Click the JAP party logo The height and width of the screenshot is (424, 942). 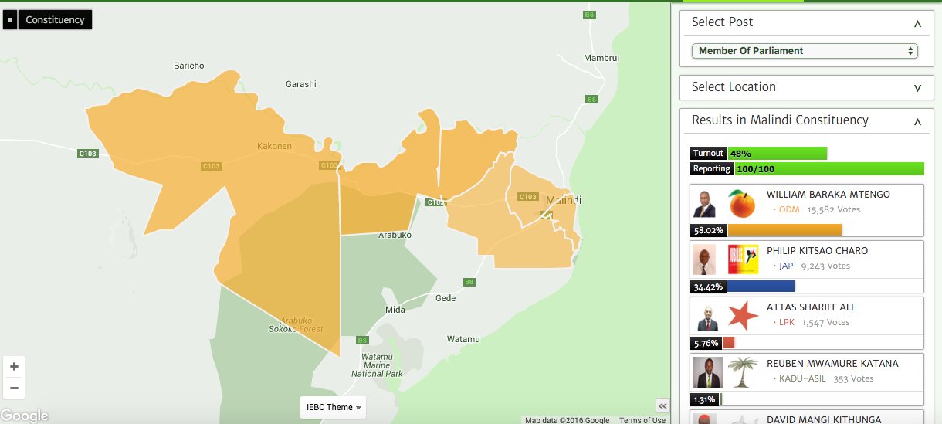(x=743, y=259)
